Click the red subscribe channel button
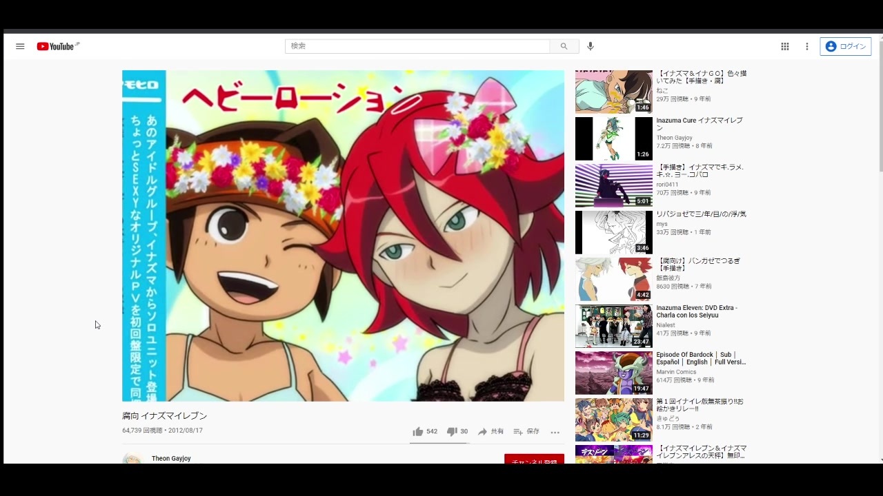Viewport: 883px width, 496px height. click(x=534, y=459)
